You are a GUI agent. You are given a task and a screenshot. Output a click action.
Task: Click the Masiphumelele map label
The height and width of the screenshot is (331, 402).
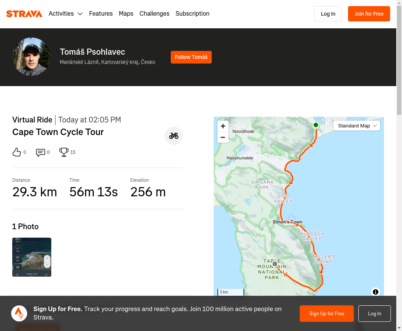pos(240,158)
